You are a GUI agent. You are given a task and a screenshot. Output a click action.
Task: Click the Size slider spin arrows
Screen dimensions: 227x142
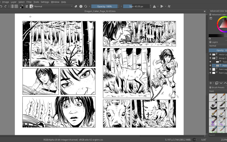click(150, 6)
